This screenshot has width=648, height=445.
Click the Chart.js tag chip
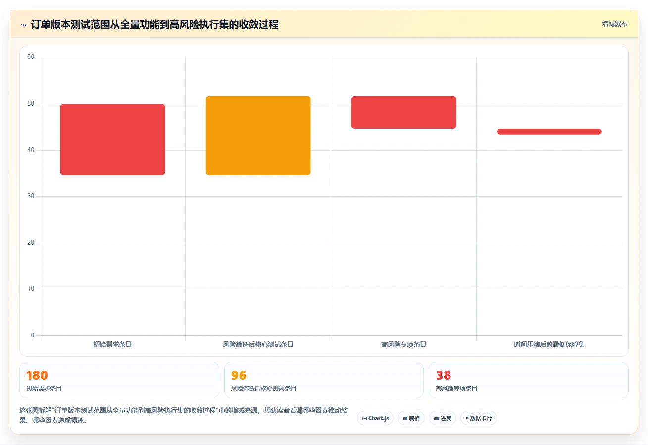tap(375, 418)
